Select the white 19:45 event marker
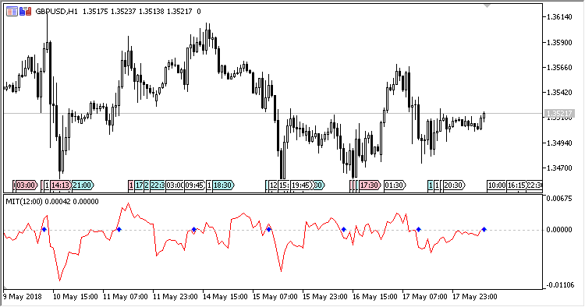 coord(301,185)
